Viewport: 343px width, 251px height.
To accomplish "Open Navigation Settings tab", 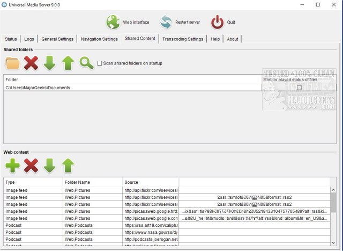I will click(x=99, y=39).
